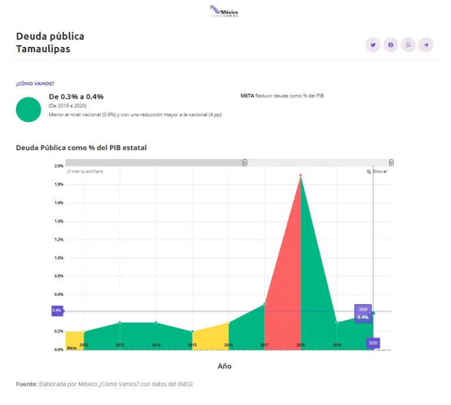Click the selected gray range of the chart scrollbar
The height and width of the screenshot is (405, 451).
(155, 163)
